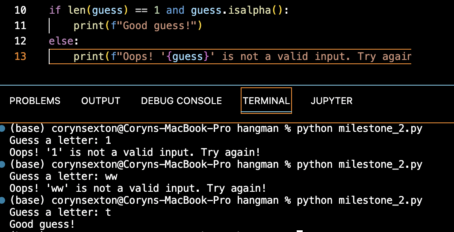454x232 pixels.
Task: Click the blue dot beside the first command
Action: [2, 128]
